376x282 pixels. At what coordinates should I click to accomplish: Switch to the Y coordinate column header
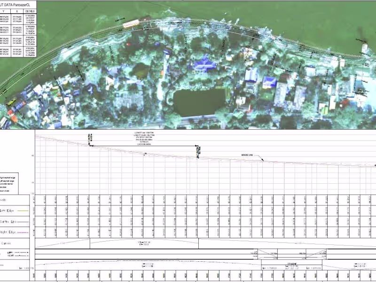pos(4,11)
